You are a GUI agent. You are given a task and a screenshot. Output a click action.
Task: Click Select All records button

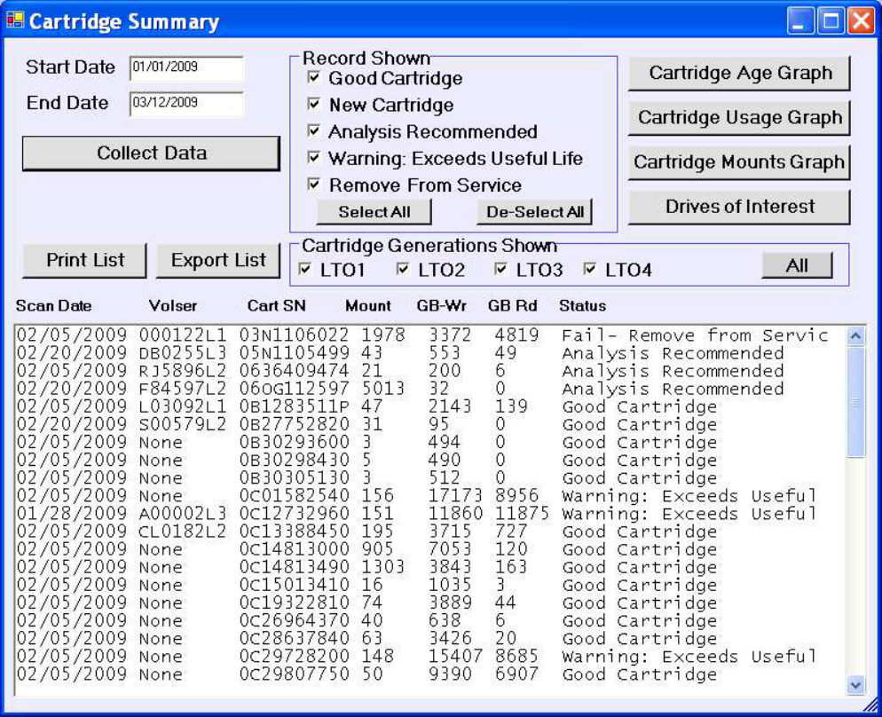pyautogui.click(x=374, y=212)
